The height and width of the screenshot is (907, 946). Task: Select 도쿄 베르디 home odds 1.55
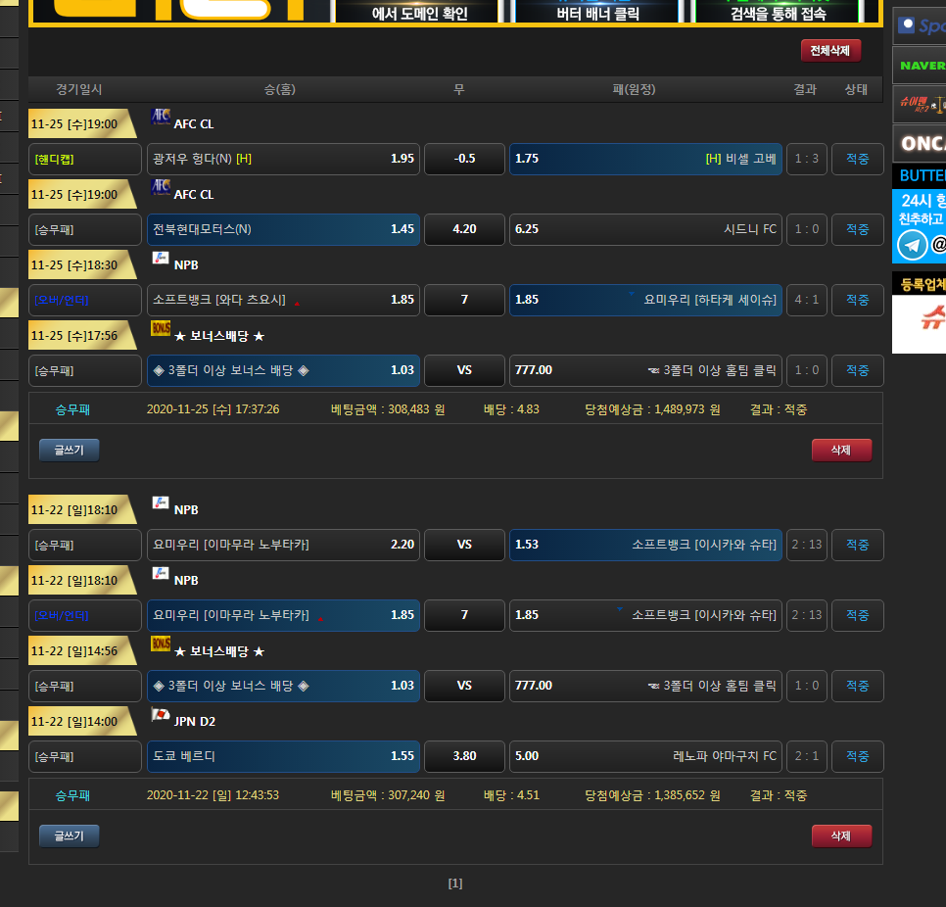(x=283, y=756)
